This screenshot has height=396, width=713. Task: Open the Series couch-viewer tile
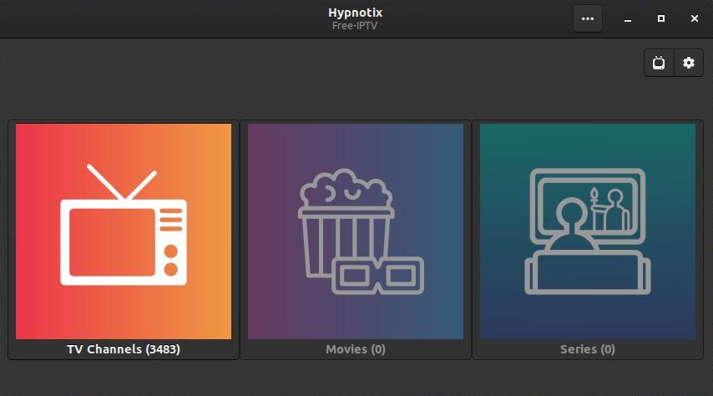point(588,231)
